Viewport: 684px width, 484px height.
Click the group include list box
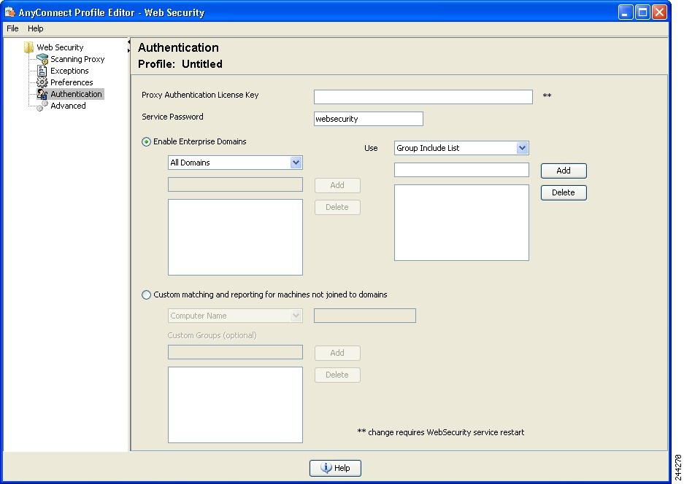(x=461, y=222)
